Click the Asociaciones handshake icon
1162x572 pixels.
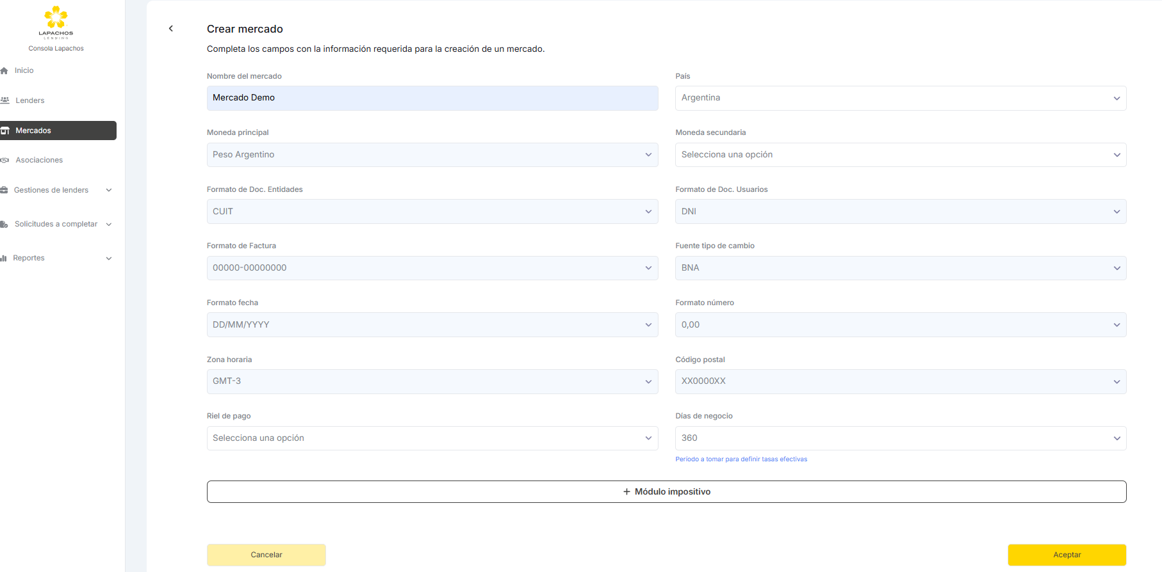pos(5,160)
